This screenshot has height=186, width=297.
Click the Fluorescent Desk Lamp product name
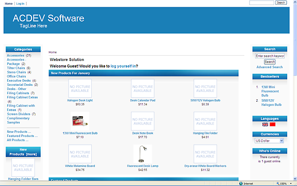pyautogui.click(x=143, y=166)
